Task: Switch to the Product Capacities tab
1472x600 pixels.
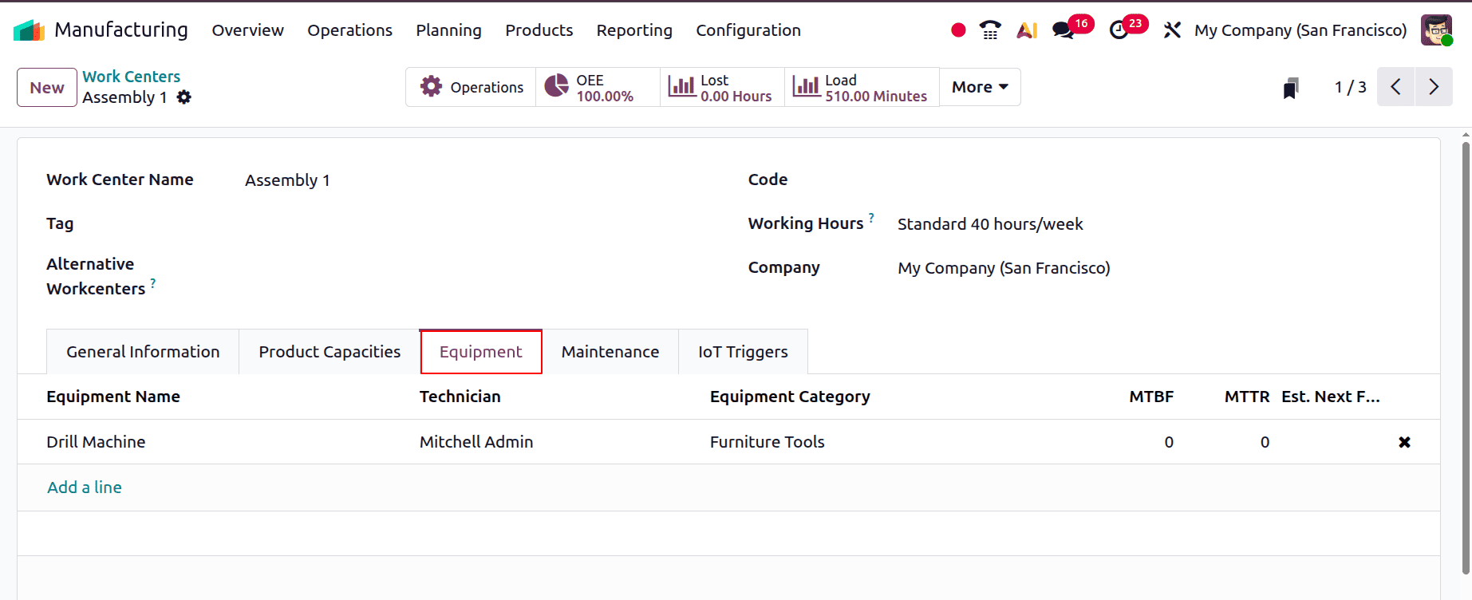Action: click(x=330, y=352)
